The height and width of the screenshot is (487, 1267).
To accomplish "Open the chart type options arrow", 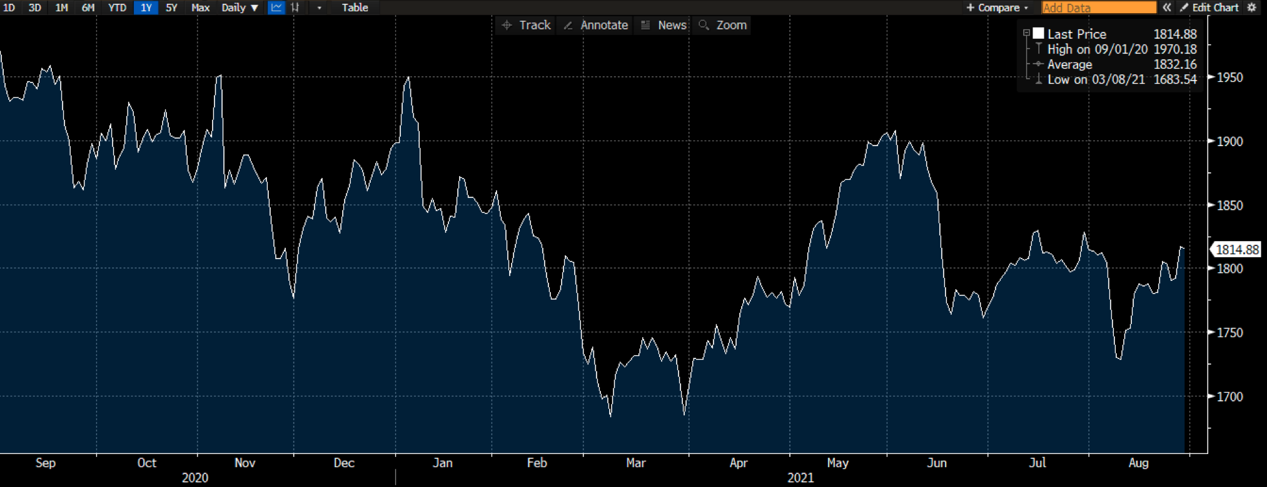I will point(319,7).
